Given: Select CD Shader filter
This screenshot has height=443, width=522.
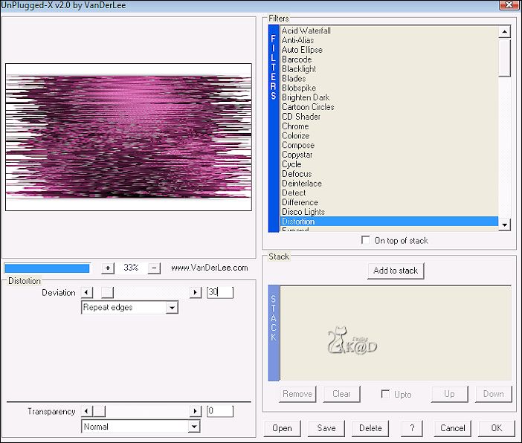Looking at the screenshot, I should (x=389, y=117).
